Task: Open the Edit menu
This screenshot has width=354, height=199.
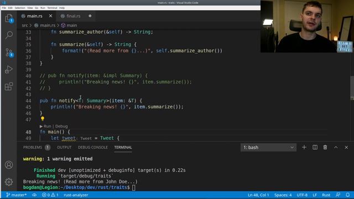Action: pos(10,8)
